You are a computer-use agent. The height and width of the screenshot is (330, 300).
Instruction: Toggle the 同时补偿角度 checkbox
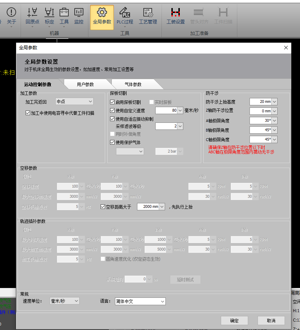[112, 134]
